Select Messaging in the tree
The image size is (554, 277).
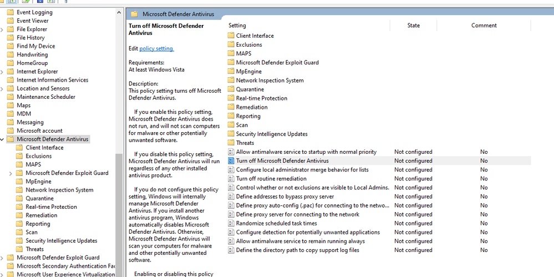[x=31, y=122]
